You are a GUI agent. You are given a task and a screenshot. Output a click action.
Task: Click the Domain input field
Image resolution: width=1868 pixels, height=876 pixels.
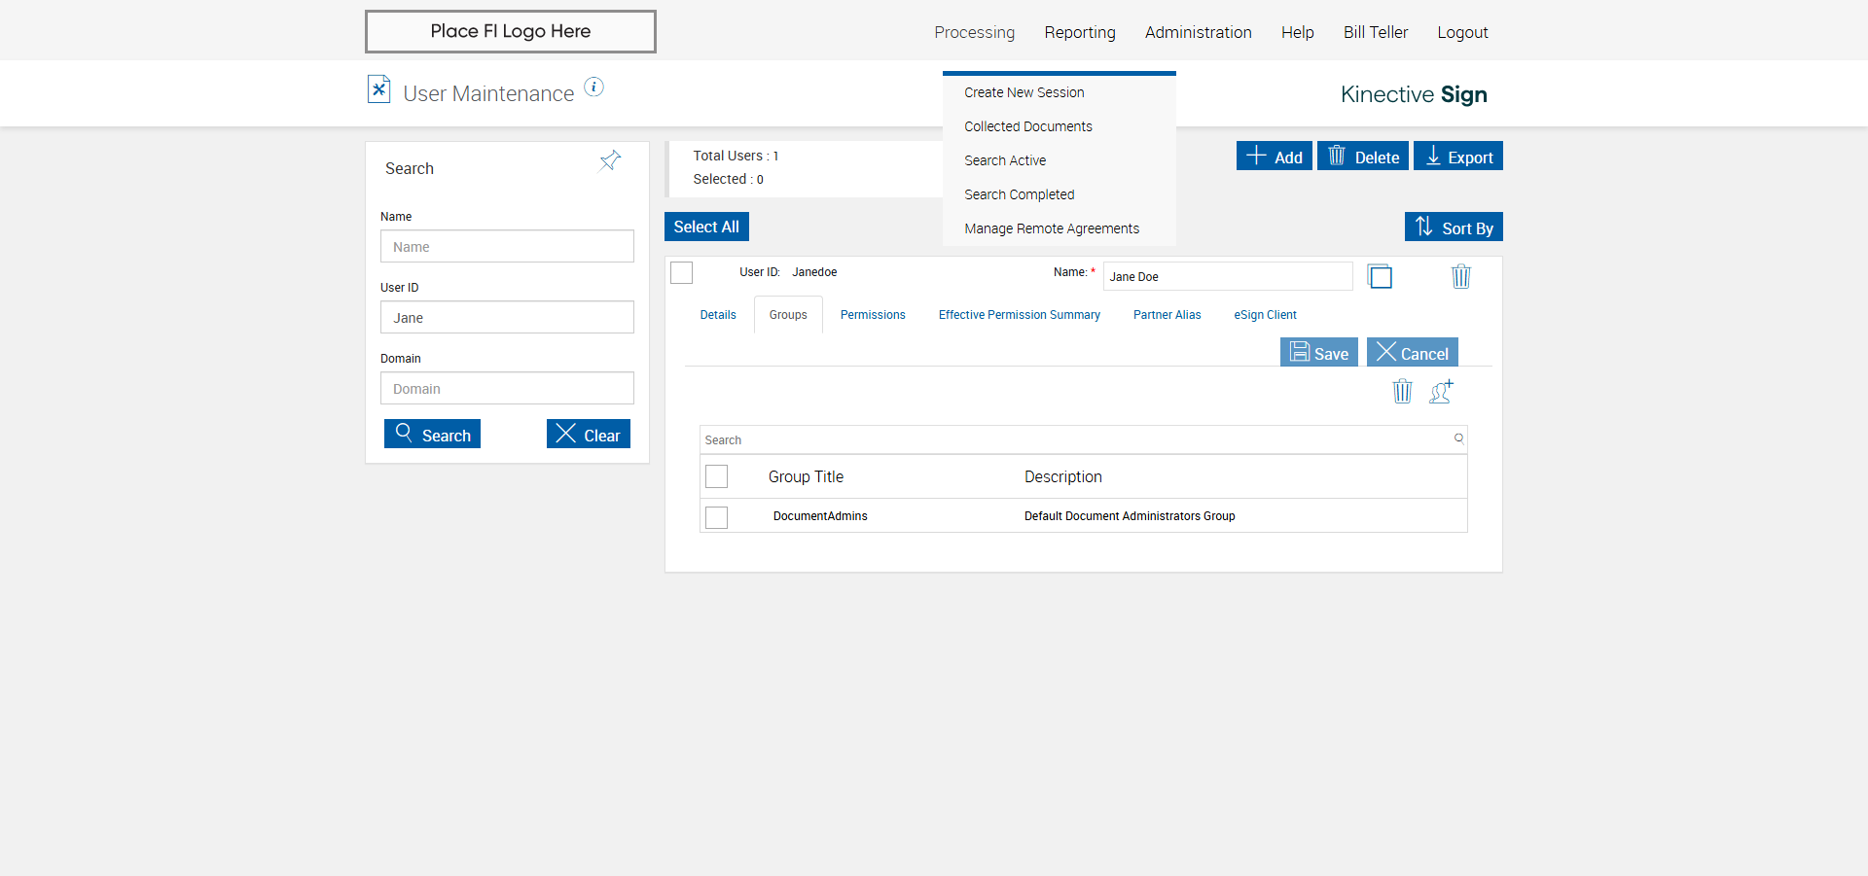tap(507, 389)
